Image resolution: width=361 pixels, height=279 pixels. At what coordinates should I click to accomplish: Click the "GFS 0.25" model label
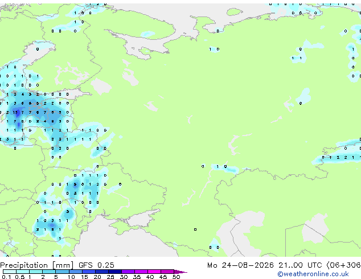[x=96, y=265]
